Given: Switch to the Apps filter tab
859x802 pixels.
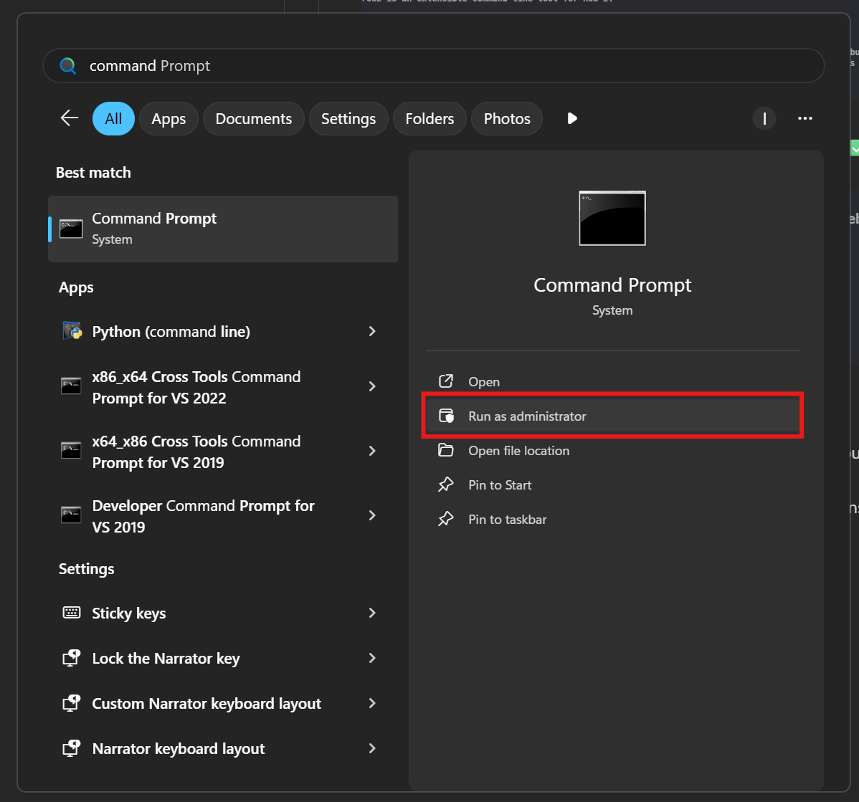Looking at the screenshot, I should (169, 119).
